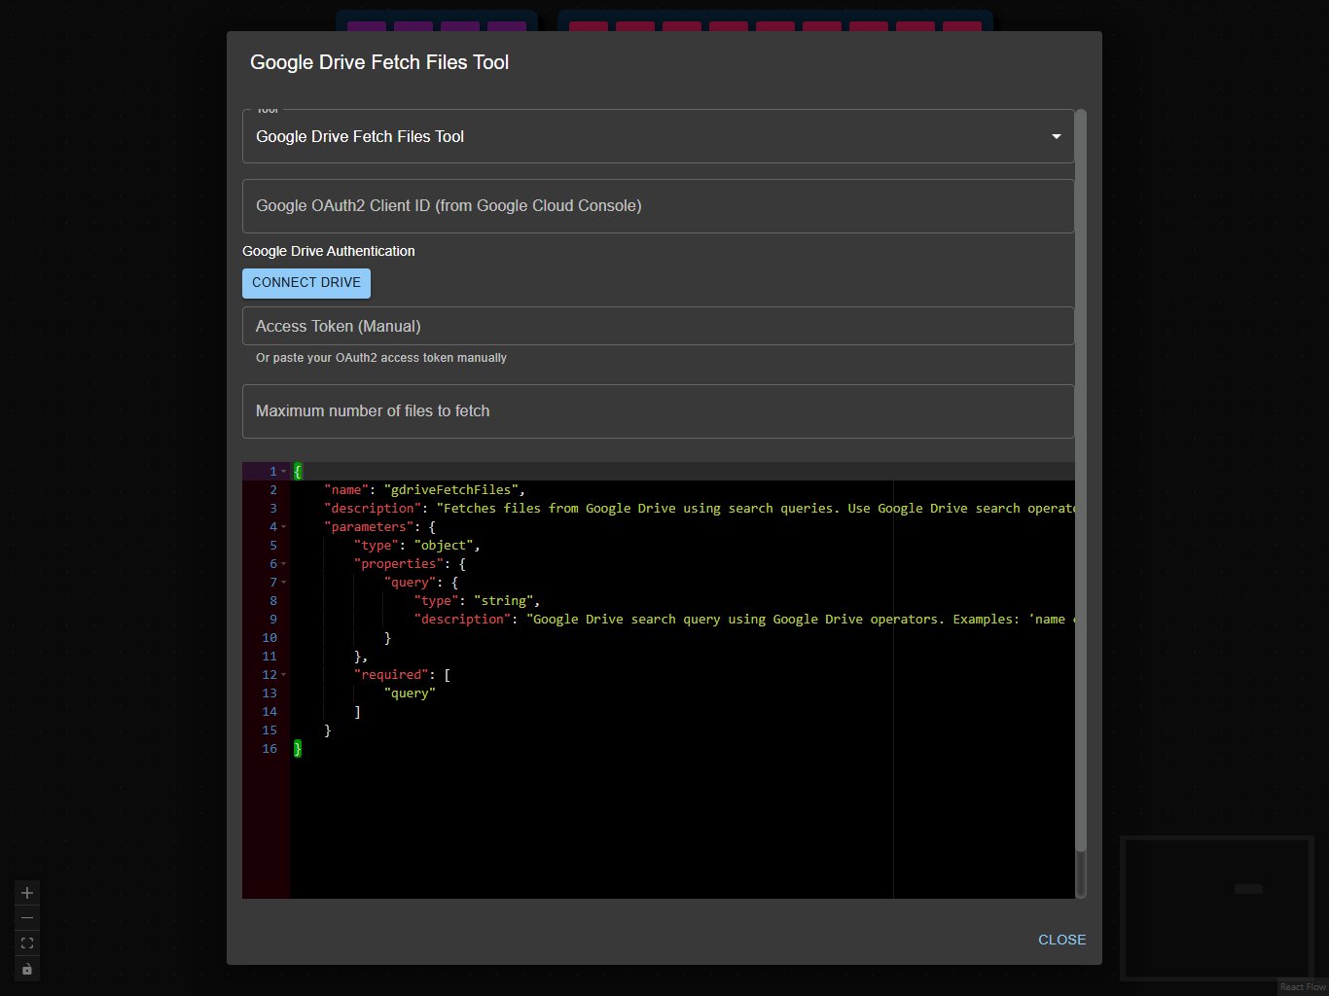This screenshot has width=1329, height=996.
Task: Click the React Flow attribution link
Action: point(1303,987)
